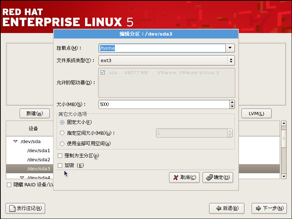The image size is (292, 219).
Task: Click the device list scrollbar thumb
Action: pyautogui.click(x=284, y=139)
